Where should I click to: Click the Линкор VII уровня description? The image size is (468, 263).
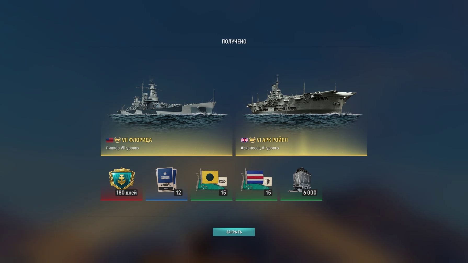tap(122, 148)
